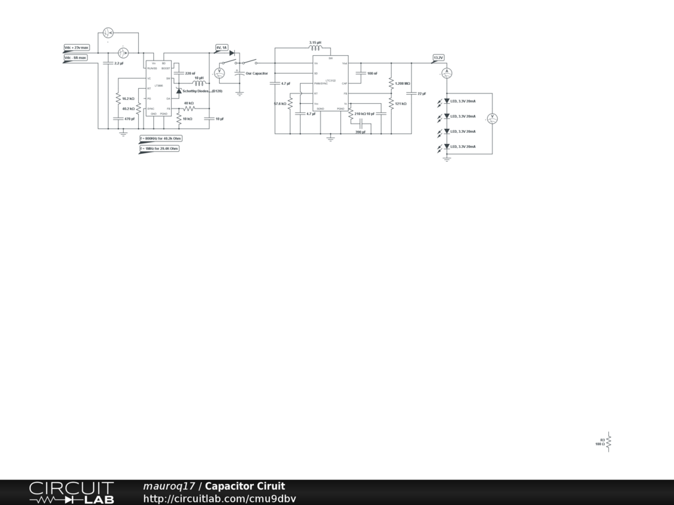Click the 10 µH inductor symbol
This screenshot has height=505, width=674.
[199, 84]
